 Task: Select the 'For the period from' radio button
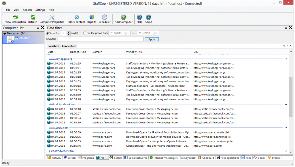tap(85, 33)
